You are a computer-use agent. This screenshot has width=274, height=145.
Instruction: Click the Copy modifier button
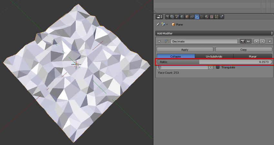[x=243, y=50]
